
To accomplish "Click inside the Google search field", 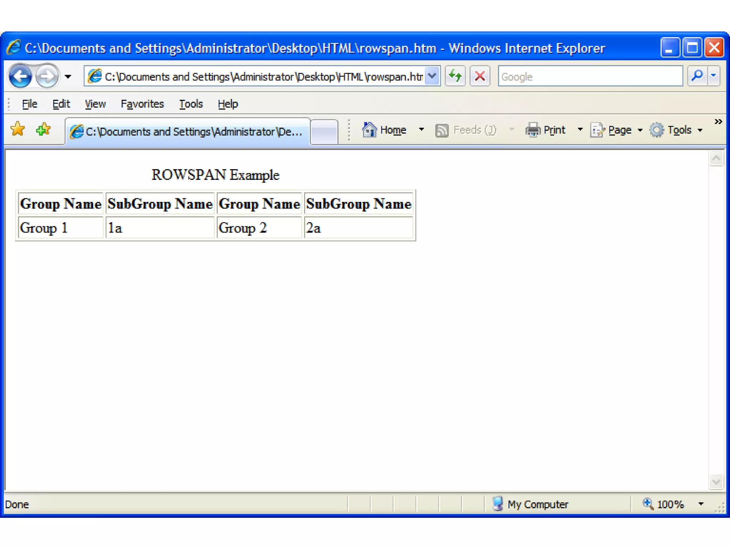I will pos(590,76).
